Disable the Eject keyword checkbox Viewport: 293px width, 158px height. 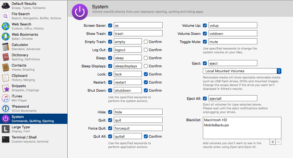[205, 63]
